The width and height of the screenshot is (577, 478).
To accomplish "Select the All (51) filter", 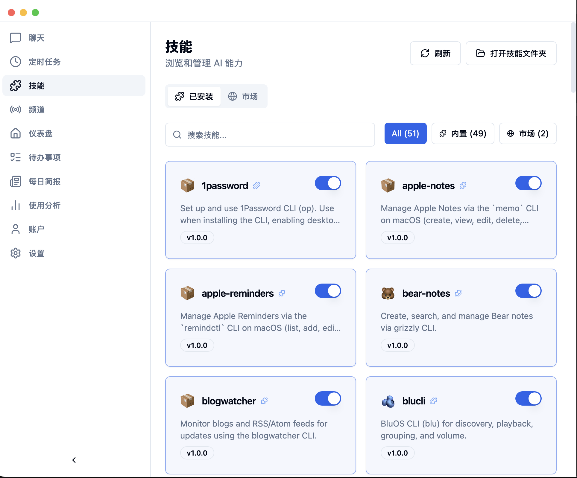I will coord(406,133).
